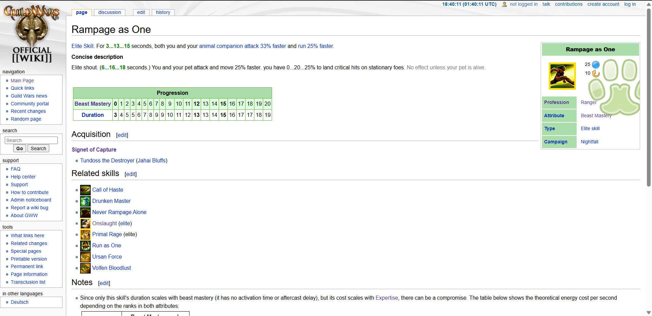Viewport: 652px width, 316px height.
Task: Open Guild Wars news link
Action: point(29,96)
